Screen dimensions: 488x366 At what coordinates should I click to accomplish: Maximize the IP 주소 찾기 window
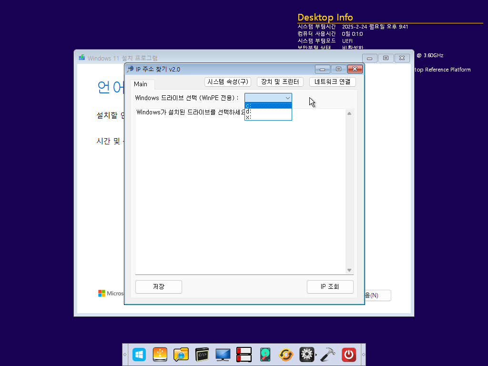tap(339, 69)
